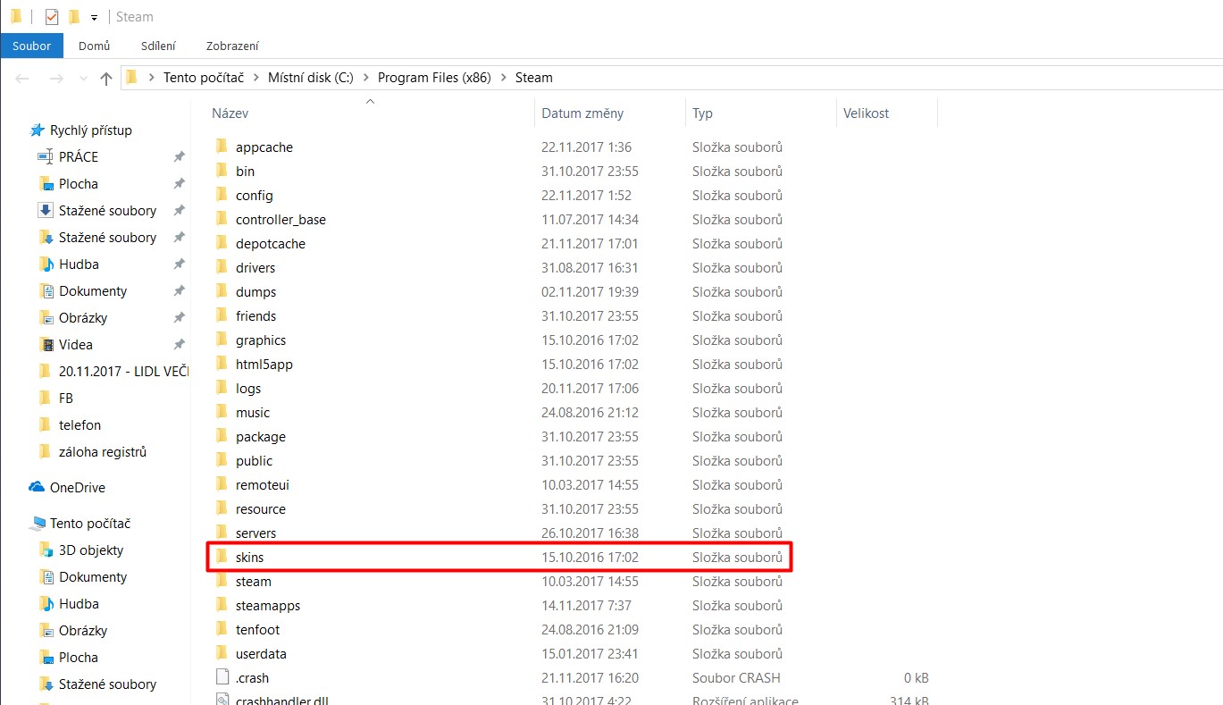Select the .crash file icon

click(222, 678)
